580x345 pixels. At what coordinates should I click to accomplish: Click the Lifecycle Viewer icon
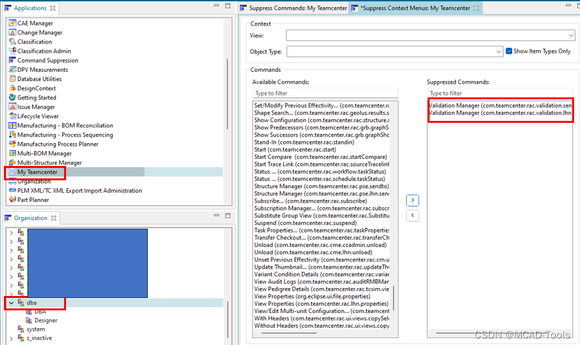(x=12, y=116)
